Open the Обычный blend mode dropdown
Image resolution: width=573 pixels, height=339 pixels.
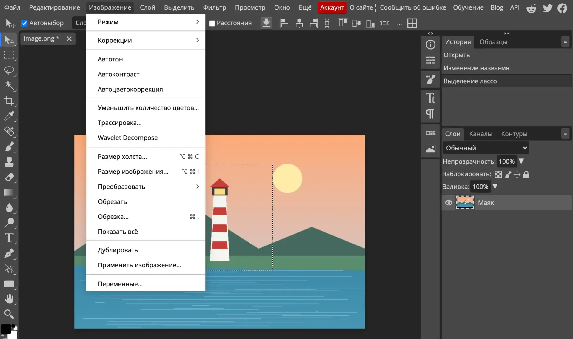(486, 148)
